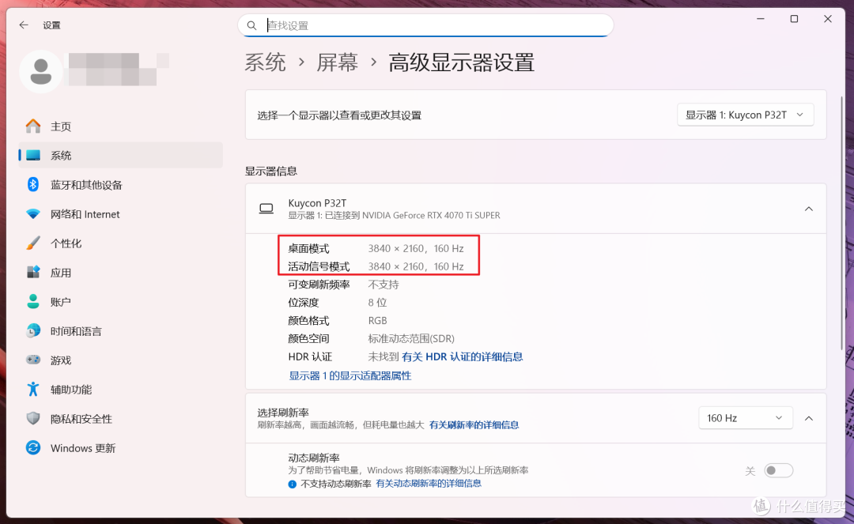Collapse the 选择刷新率 section chevron
854x524 pixels.
(809, 418)
